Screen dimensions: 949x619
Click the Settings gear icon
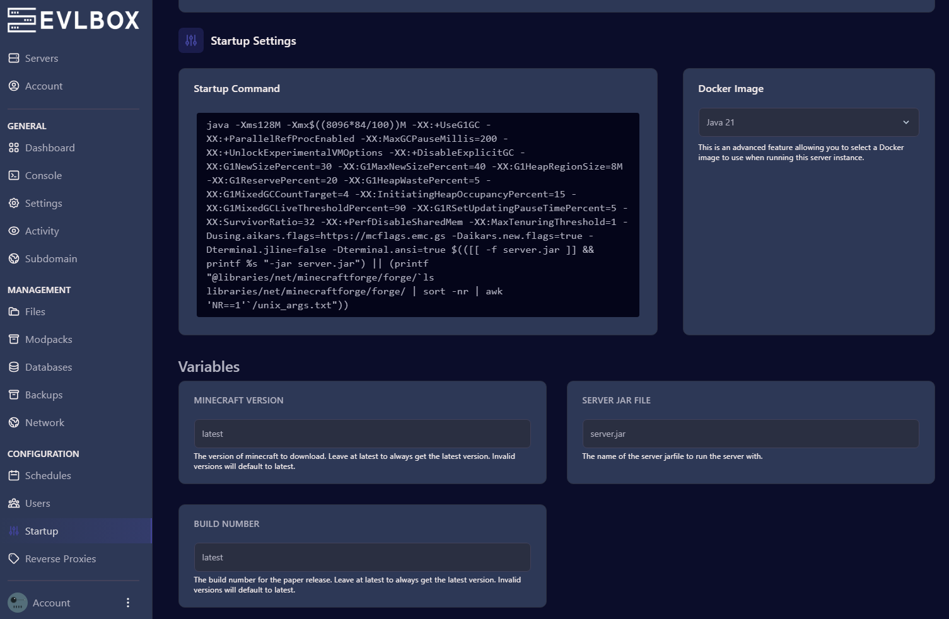pos(14,203)
